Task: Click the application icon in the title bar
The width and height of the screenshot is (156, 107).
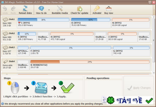Action: coord(3,2)
